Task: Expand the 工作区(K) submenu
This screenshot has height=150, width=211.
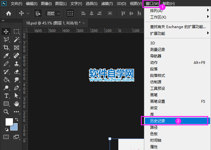Action: point(177,17)
